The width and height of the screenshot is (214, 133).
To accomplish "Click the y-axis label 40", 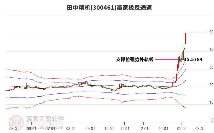I will 211,50.
